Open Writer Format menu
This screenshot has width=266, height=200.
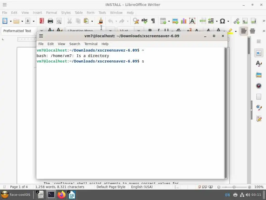(x=52, y=12)
